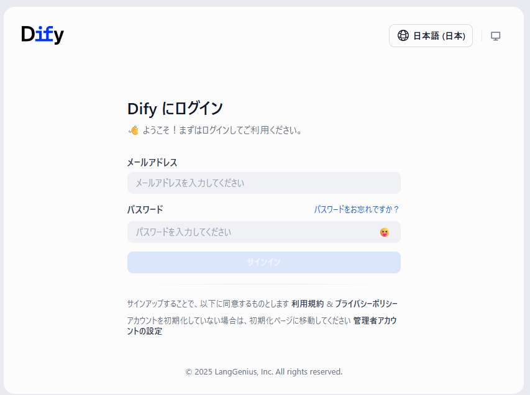Click the アカウントを初期化していない場合は notice text

coord(238,321)
